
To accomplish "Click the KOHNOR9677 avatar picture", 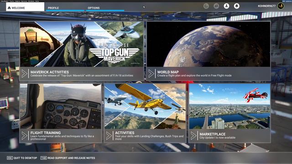I will 281,6.
